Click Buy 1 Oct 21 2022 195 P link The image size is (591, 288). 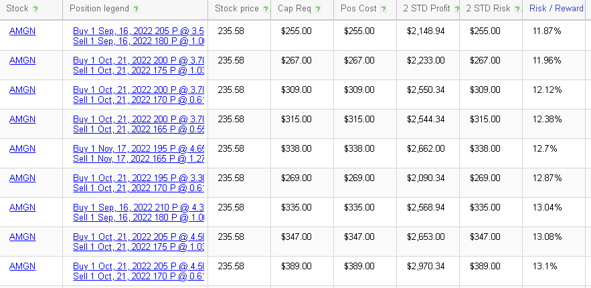pyautogui.click(x=139, y=178)
